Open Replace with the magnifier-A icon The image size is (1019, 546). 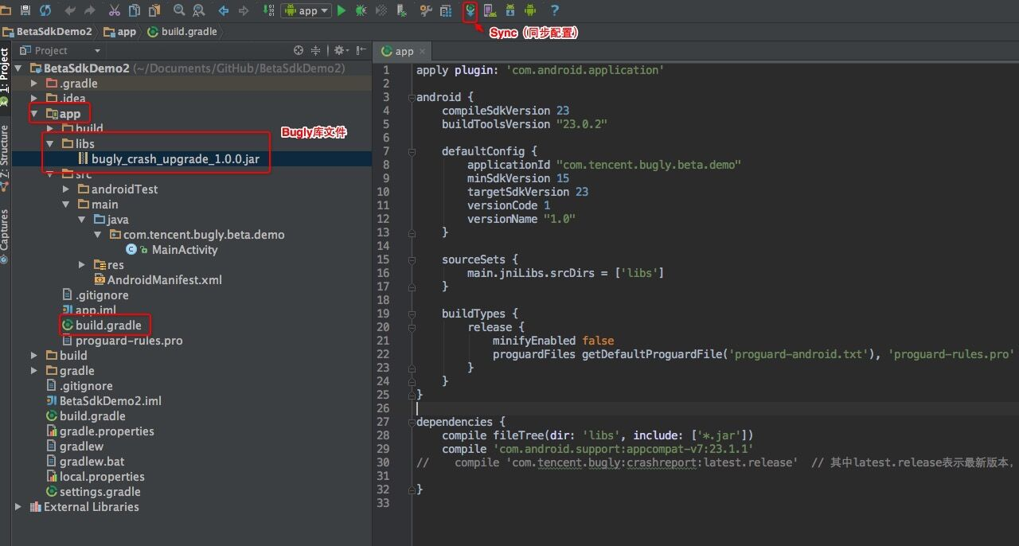coord(199,10)
